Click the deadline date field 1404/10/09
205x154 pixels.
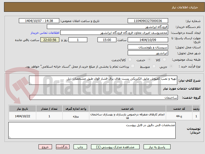tap(148, 40)
